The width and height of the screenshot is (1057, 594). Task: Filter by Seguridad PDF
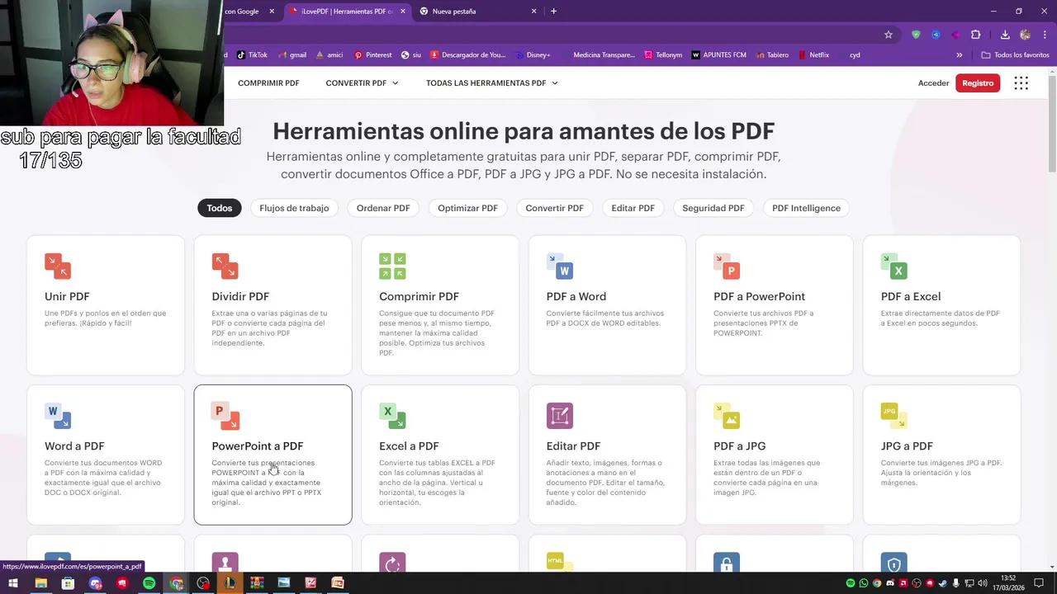(x=713, y=208)
